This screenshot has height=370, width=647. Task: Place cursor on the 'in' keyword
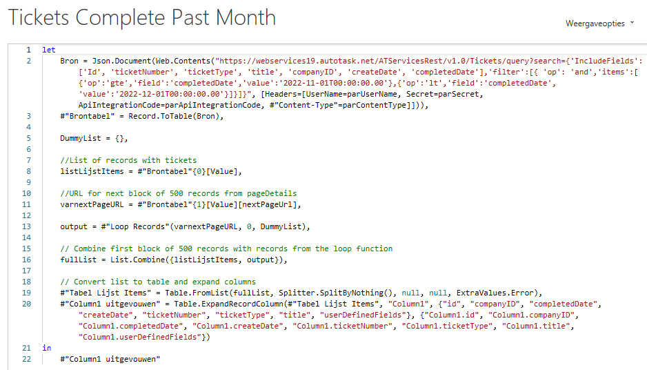[x=47, y=348]
